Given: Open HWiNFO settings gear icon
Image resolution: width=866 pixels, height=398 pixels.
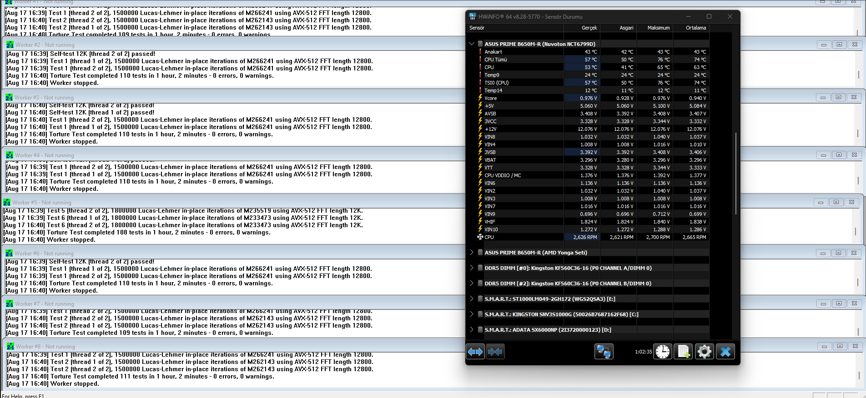Looking at the screenshot, I should pos(704,352).
